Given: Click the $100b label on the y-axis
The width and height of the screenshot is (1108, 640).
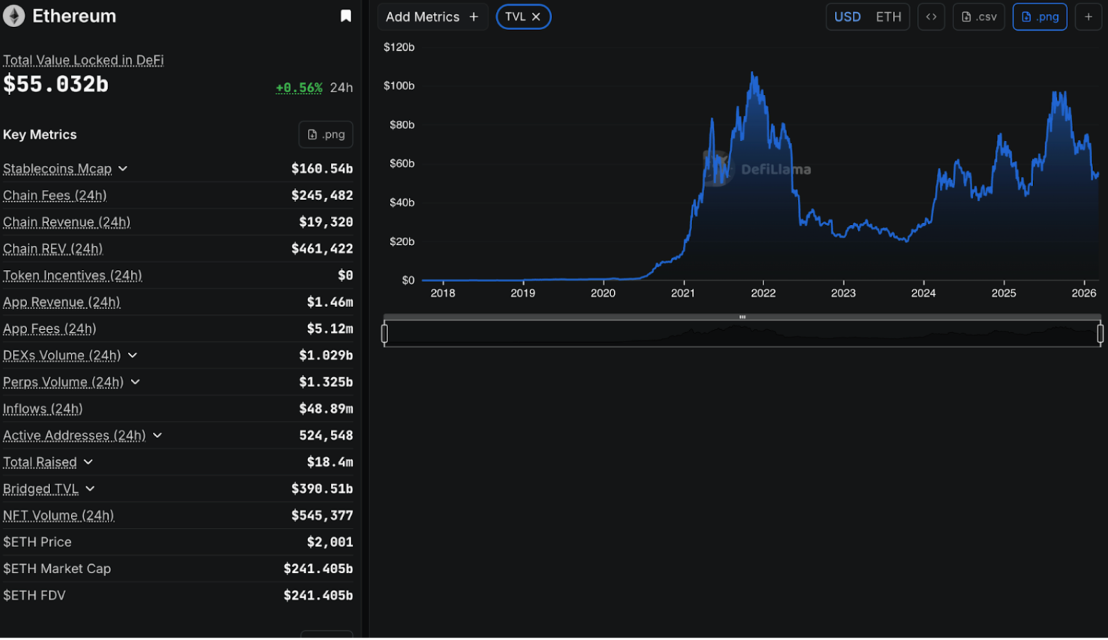Looking at the screenshot, I should (x=399, y=86).
